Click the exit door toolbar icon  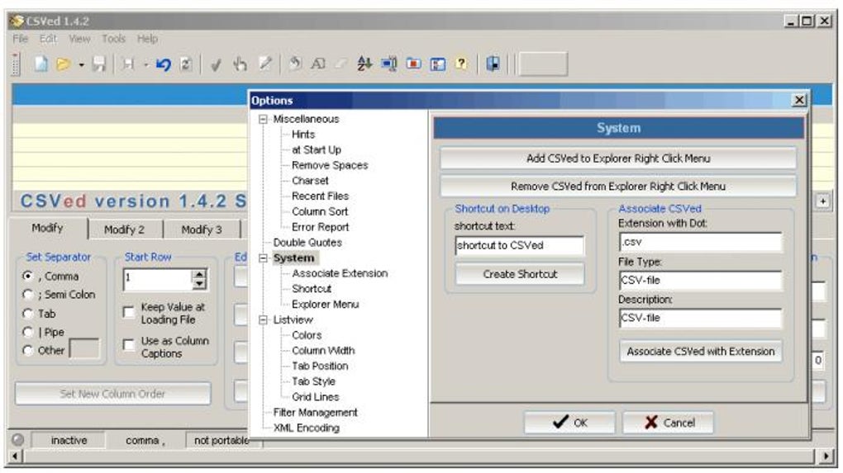point(493,64)
